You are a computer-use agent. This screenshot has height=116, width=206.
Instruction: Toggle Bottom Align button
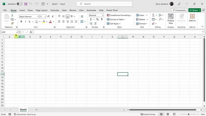(67, 16)
